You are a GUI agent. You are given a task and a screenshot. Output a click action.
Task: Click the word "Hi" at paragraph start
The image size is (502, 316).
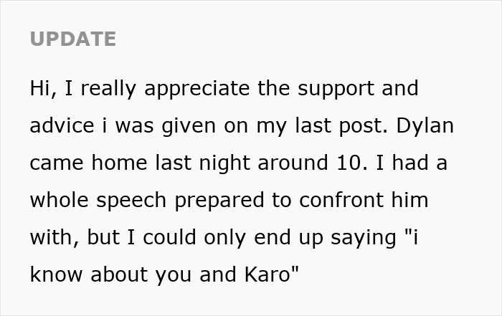[40, 88]
